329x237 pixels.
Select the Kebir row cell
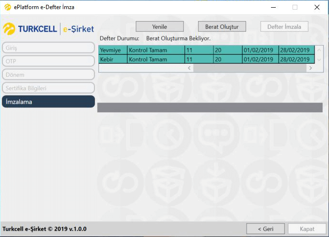tap(113, 59)
